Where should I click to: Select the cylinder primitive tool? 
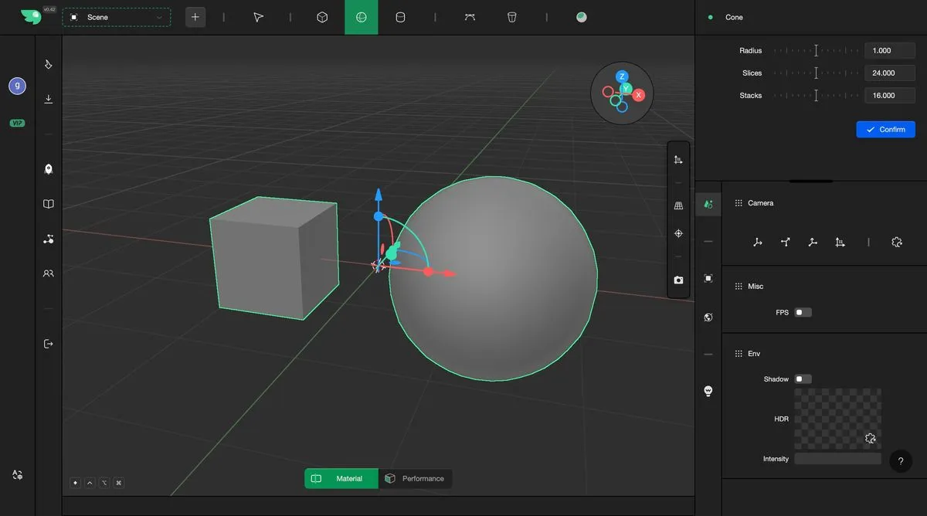click(400, 17)
